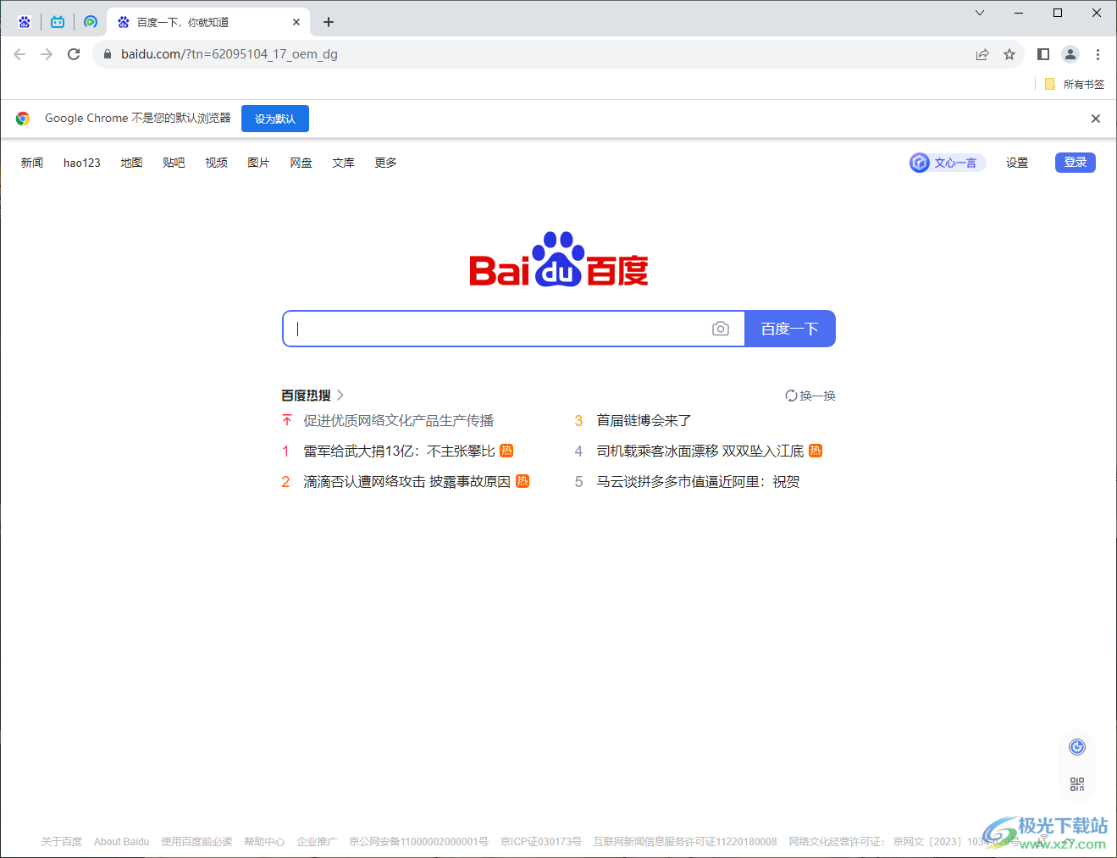The image size is (1117, 858).
Task: Go forward to next page
Action: (47, 54)
